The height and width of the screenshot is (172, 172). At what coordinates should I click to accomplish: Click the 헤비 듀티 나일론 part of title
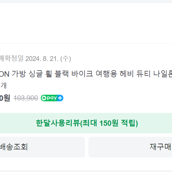(x=146, y=74)
